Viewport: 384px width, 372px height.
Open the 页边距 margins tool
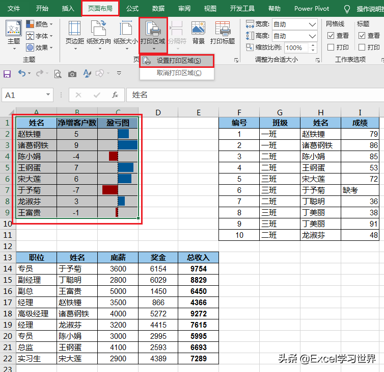(75, 34)
